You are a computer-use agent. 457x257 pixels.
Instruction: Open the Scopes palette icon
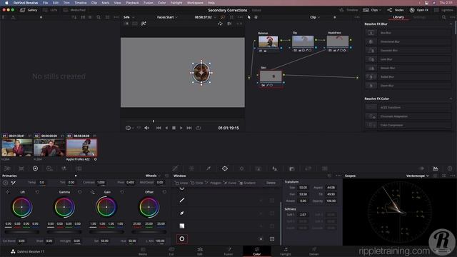click(435, 168)
